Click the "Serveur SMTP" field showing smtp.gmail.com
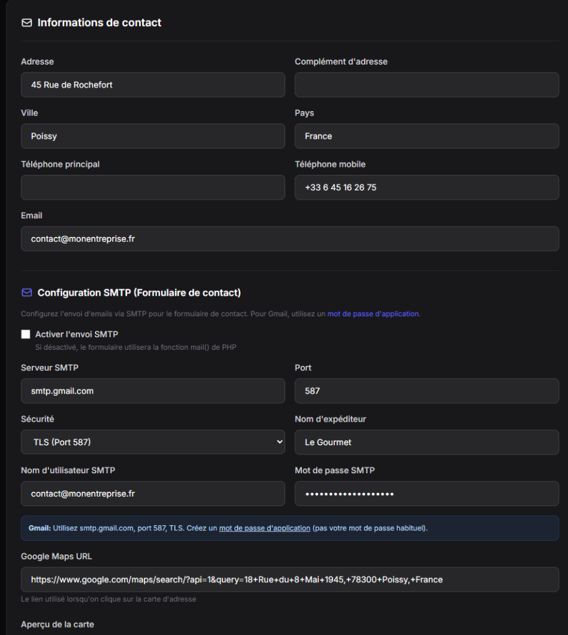Viewport: 568px width, 635px height. point(153,391)
